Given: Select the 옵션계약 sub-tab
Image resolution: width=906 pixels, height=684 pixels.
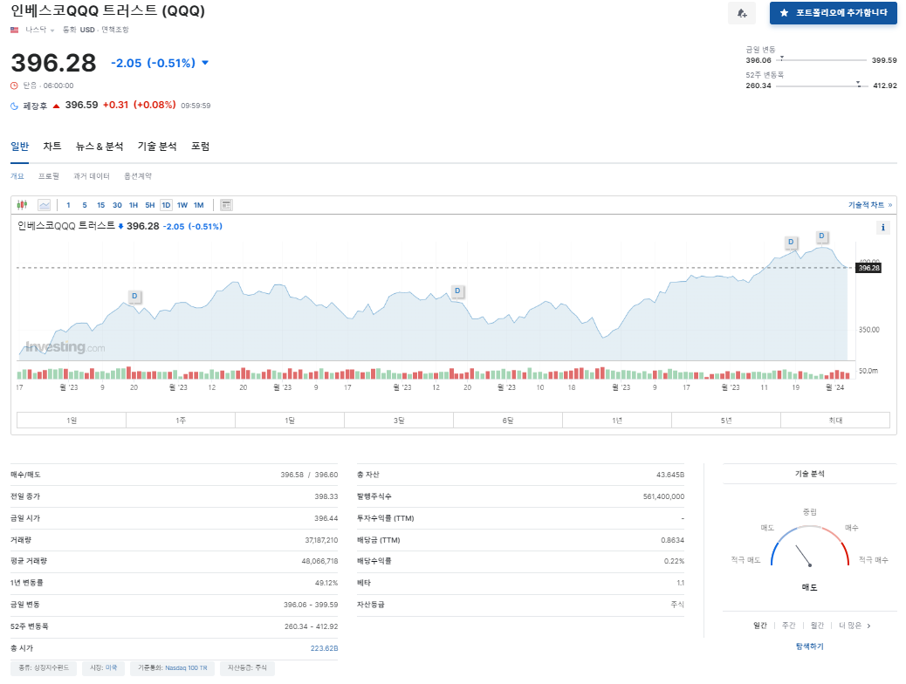Looking at the screenshot, I should click(138, 175).
